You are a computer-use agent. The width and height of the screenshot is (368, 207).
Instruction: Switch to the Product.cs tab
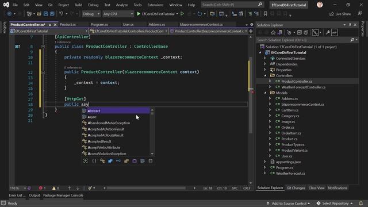pos(68,24)
